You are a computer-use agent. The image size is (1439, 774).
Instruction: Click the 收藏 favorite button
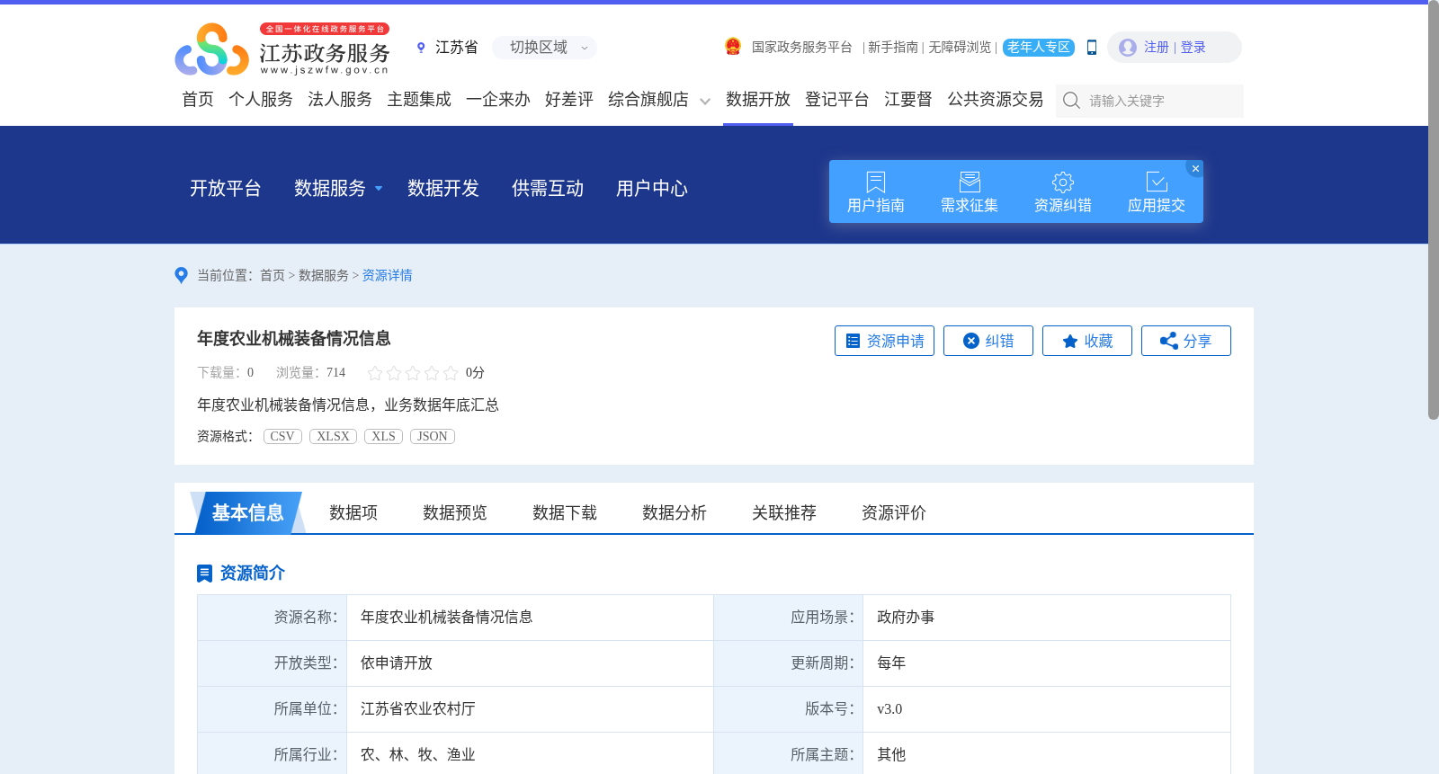pos(1086,341)
